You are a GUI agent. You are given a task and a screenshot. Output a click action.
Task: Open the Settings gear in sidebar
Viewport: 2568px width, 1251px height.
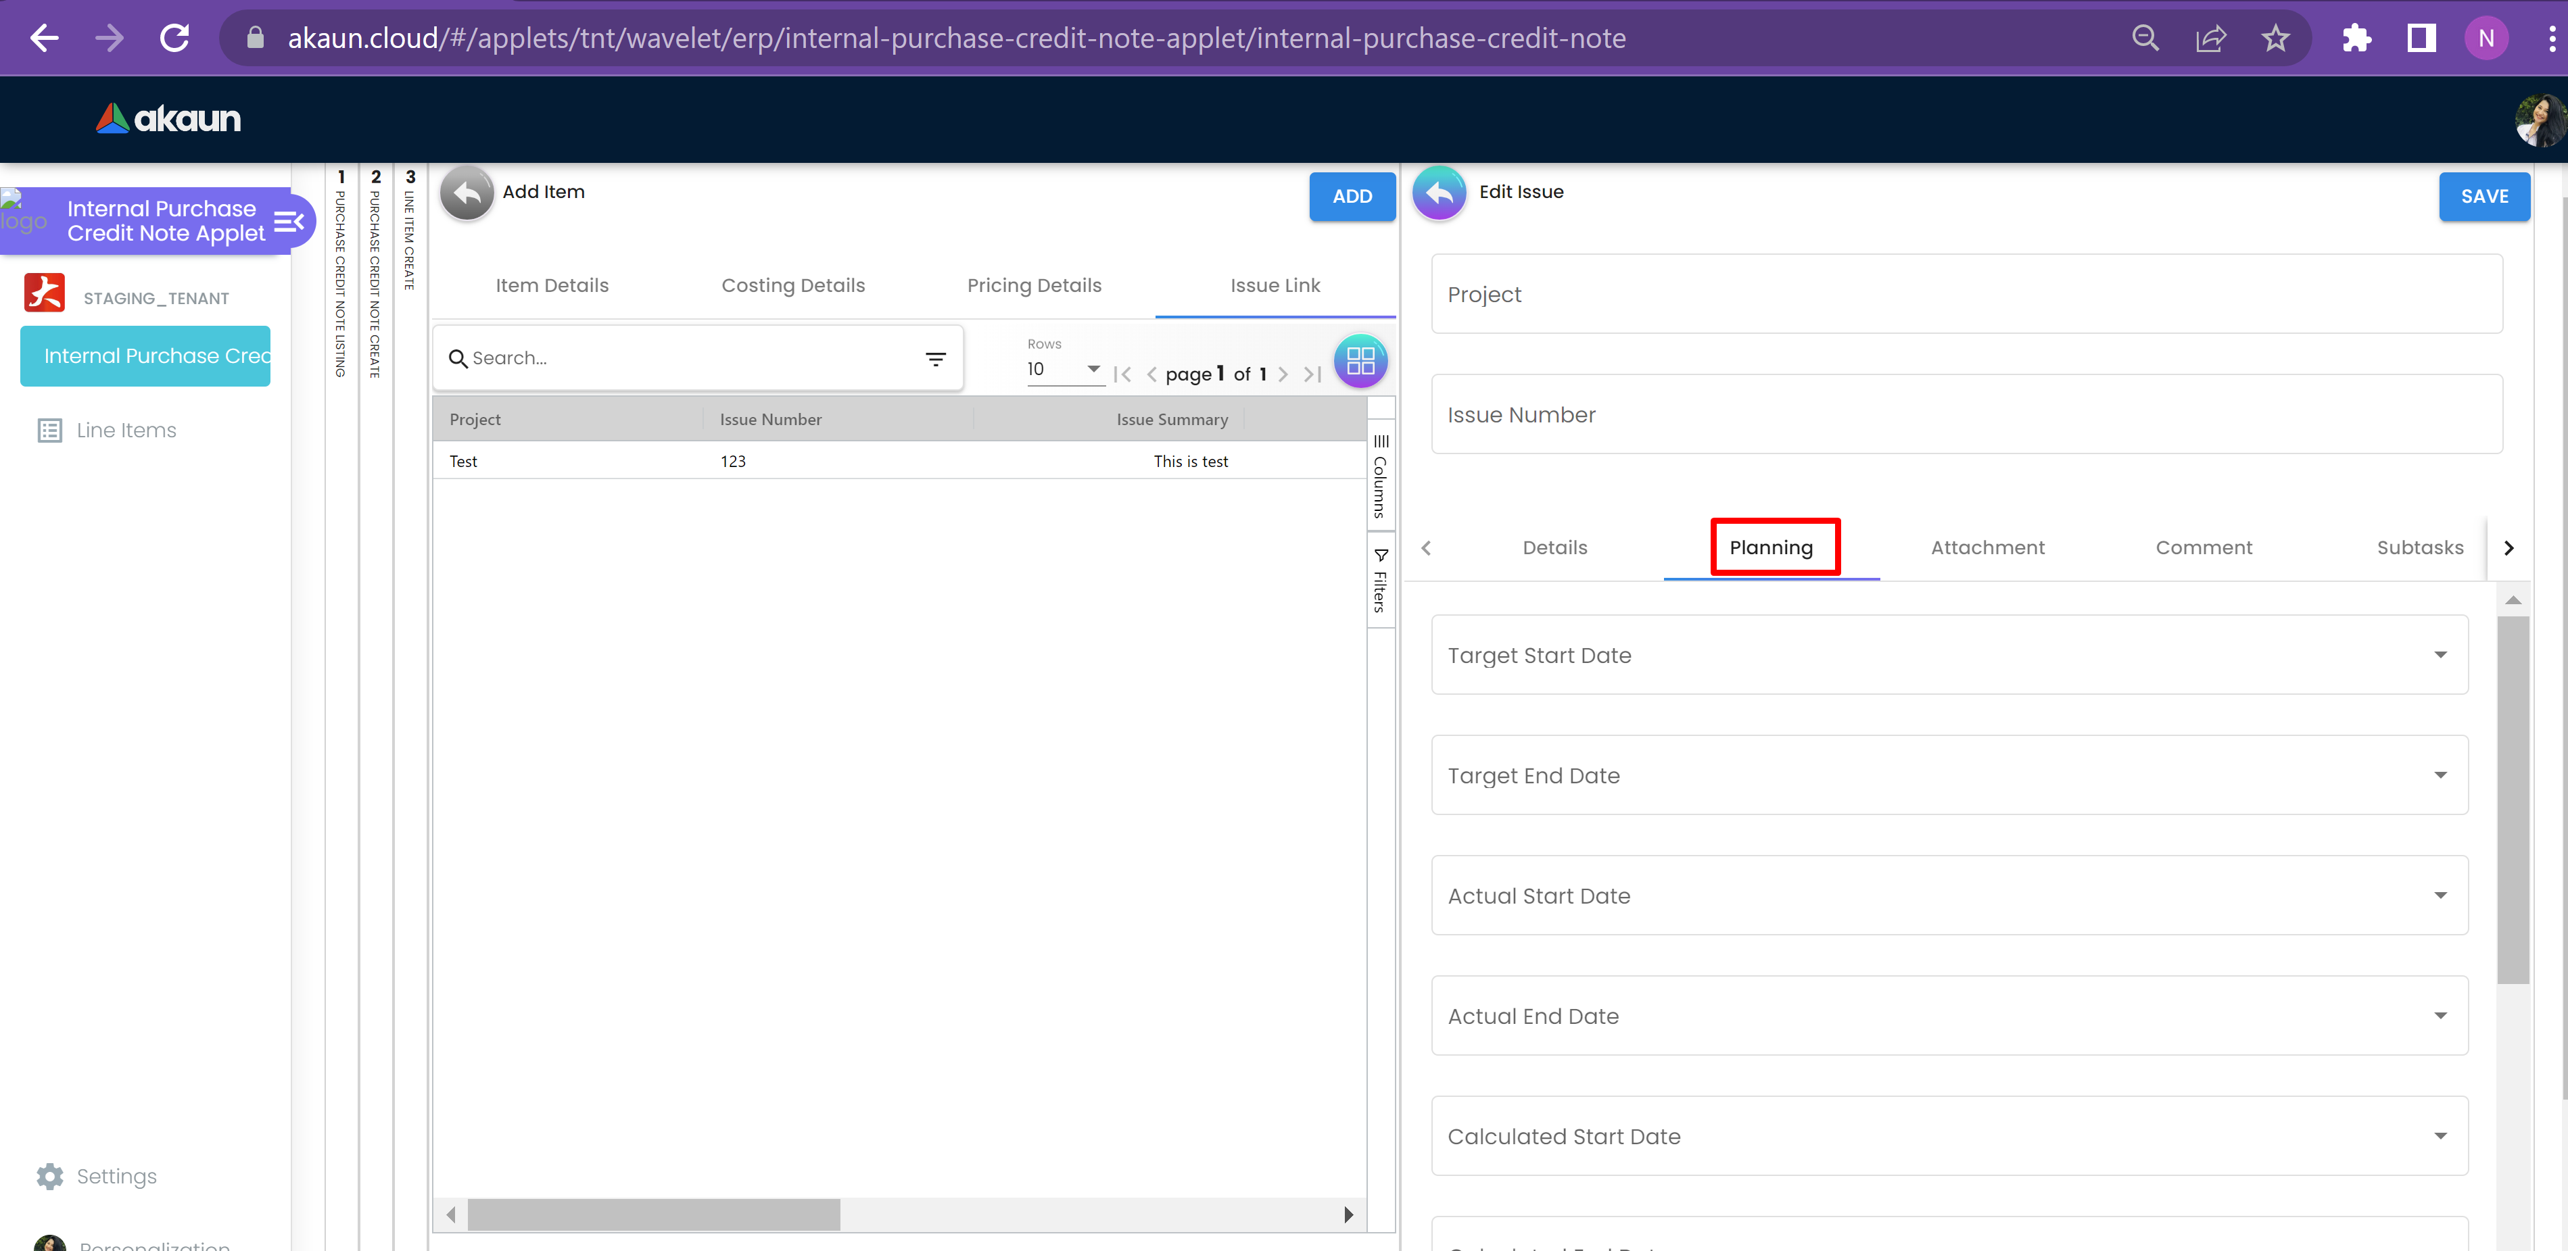[x=50, y=1176]
